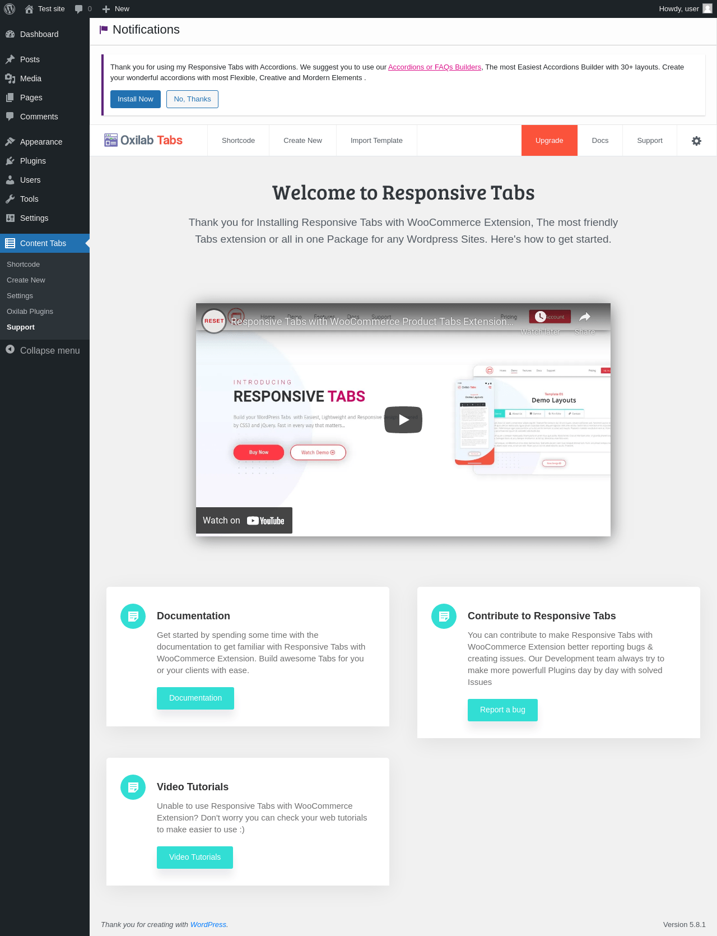Click the Report a bug button
717x936 pixels.
tap(502, 710)
